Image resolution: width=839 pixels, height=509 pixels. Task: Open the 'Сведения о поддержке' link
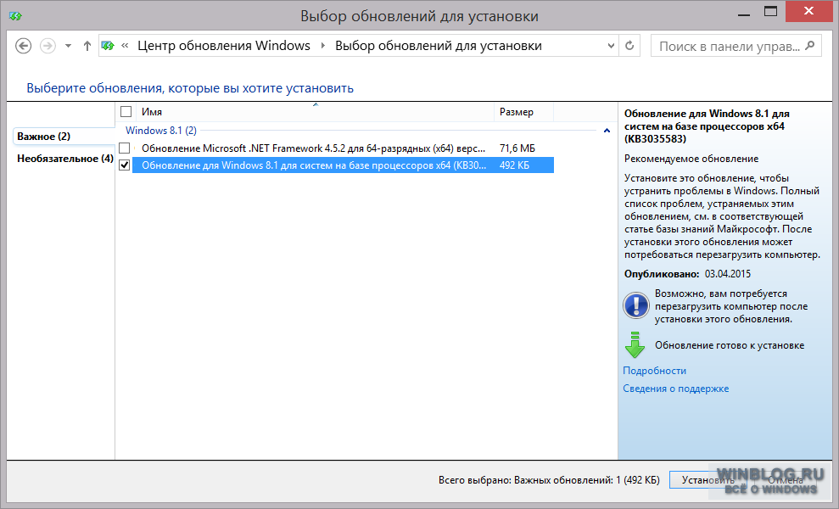click(676, 389)
